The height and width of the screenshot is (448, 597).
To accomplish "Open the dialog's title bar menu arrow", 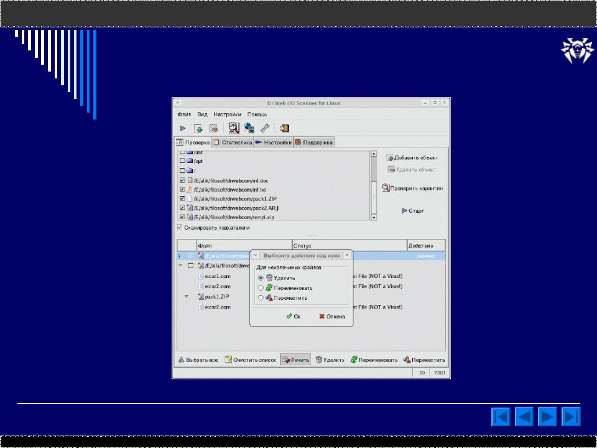I will 256,255.
